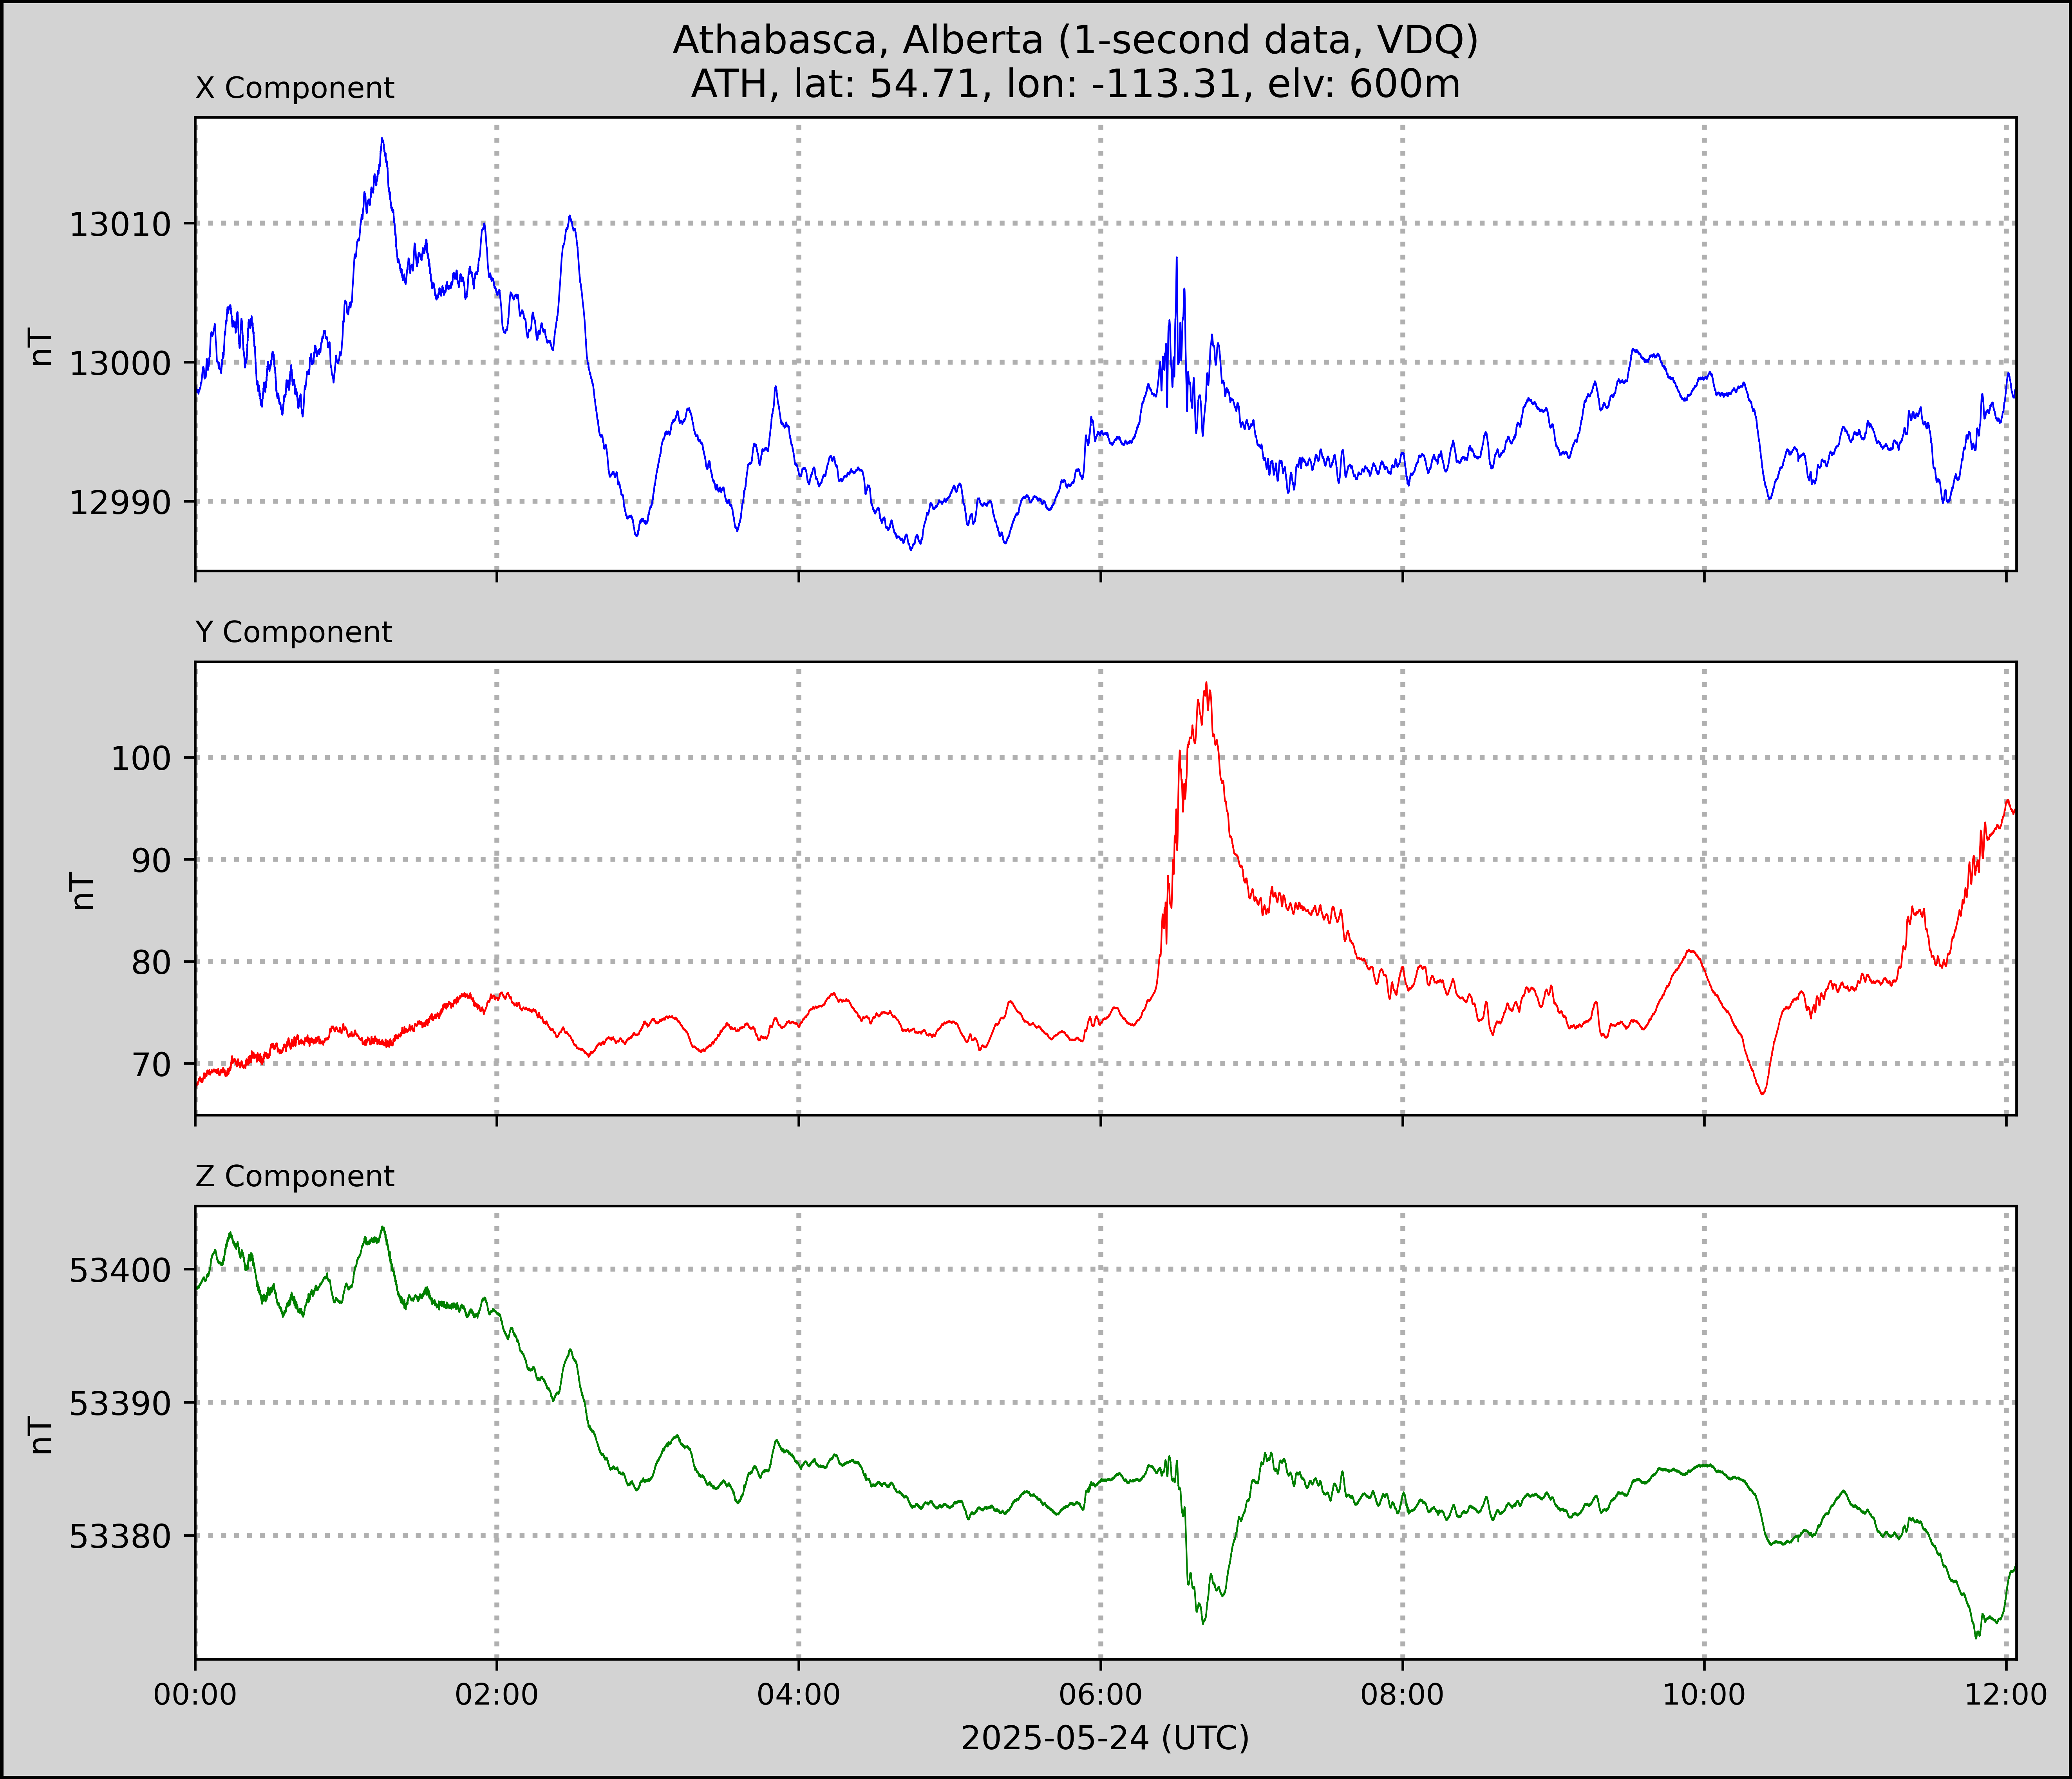Click the 'Z Component' panel label

[295, 1176]
